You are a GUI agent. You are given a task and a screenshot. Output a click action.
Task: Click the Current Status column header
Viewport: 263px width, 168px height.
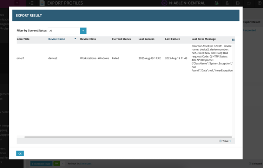tap(121, 39)
